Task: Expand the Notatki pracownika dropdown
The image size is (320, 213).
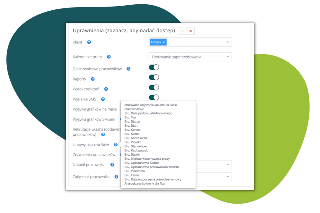Action: click(227, 165)
